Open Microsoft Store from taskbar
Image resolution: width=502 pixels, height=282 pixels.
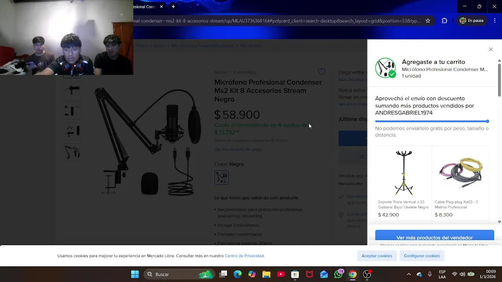click(295, 274)
